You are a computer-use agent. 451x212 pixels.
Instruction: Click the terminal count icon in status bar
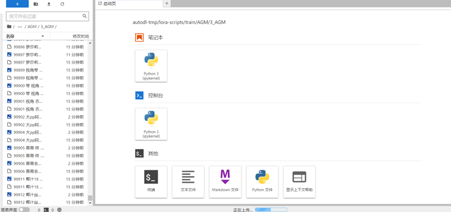[x=46, y=210]
